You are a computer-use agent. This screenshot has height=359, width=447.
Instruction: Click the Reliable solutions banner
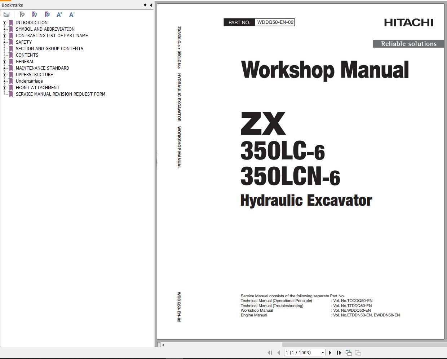point(408,44)
